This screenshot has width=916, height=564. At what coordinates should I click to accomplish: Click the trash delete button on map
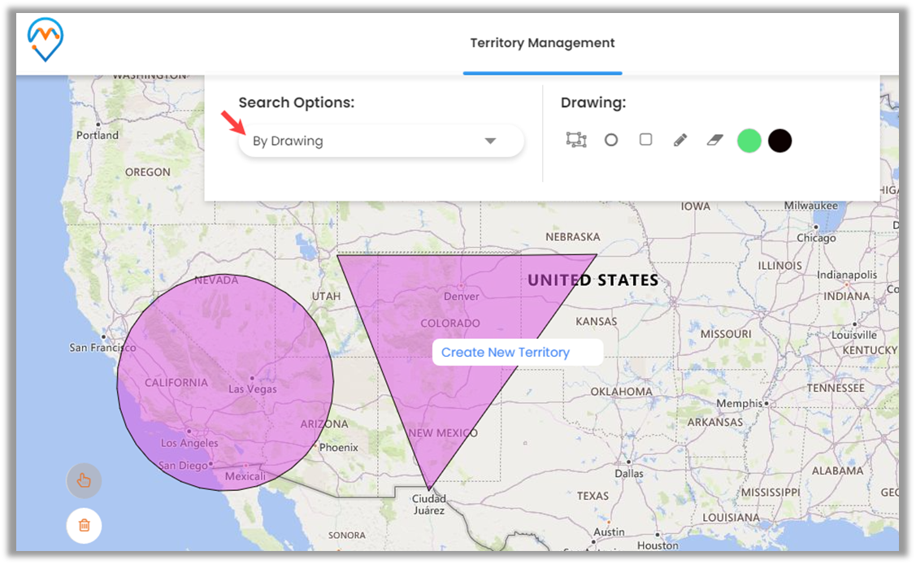[84, 525]
